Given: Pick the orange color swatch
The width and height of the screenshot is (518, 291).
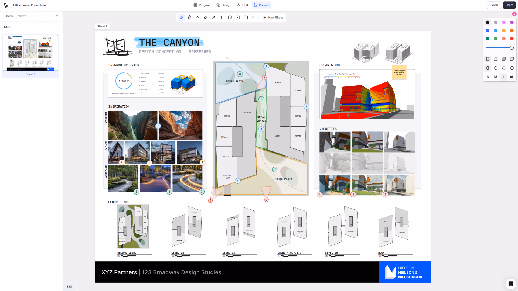Looking at the screenshot, I should point(512,31).
